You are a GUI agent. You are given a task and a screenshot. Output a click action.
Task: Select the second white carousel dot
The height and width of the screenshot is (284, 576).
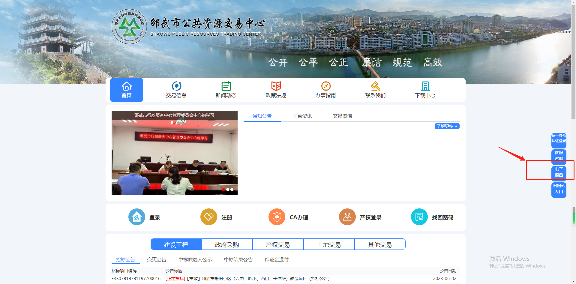tap(232, 190)
